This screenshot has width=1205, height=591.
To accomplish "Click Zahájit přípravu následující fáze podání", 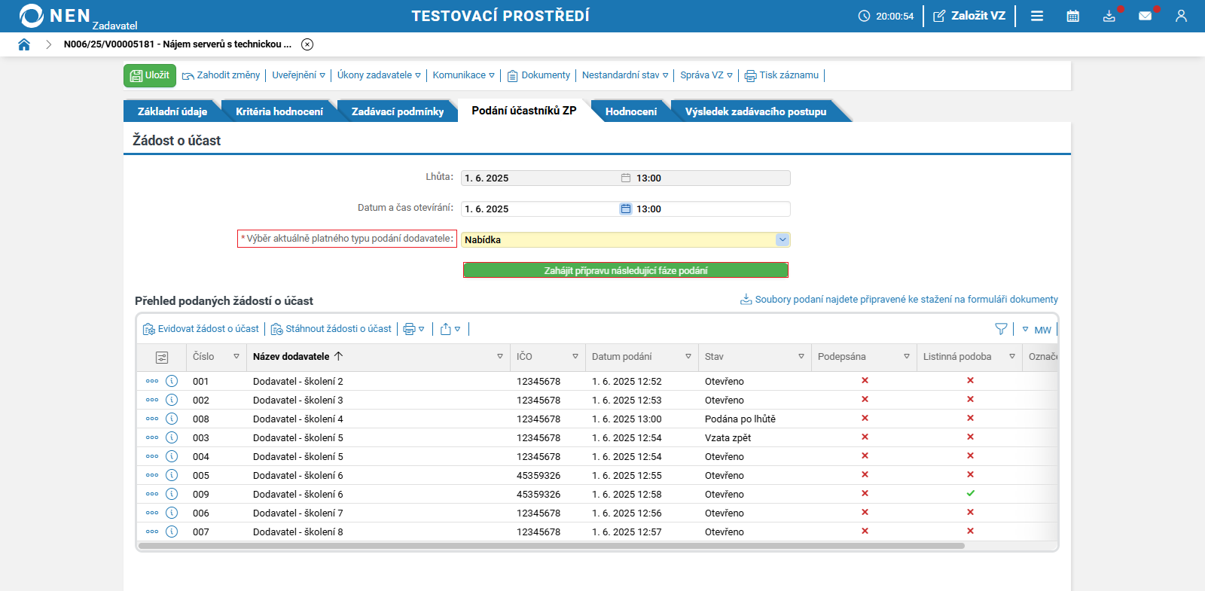I will point(625,270).
